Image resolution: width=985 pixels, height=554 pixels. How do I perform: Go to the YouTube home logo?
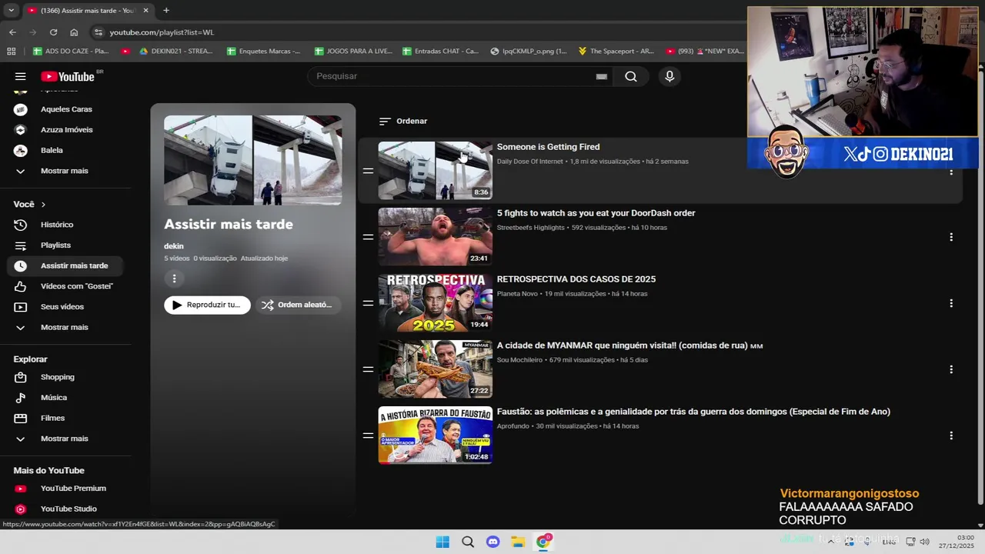click(x=68, y=76)
